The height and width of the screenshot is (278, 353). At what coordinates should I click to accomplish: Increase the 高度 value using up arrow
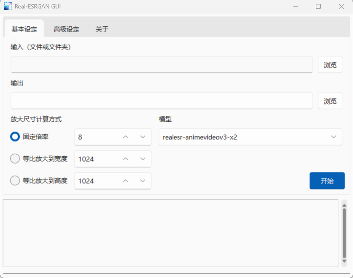pyautogui.click(x=126, y=181)
